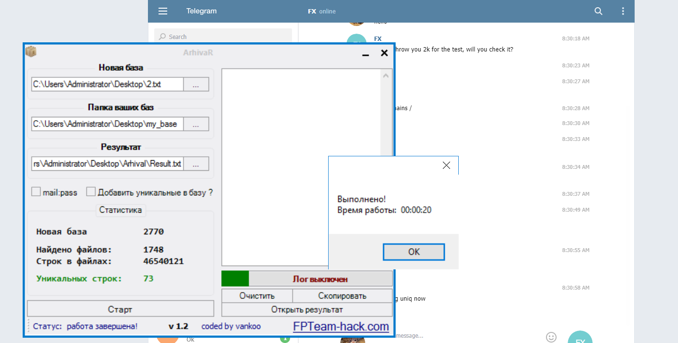
Task: Click the Папка ваших баз path field
Action: 107,124
